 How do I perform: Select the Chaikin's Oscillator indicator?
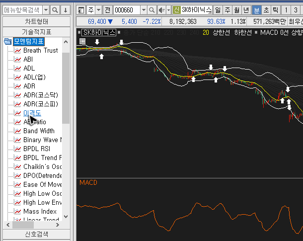[43, 166]
